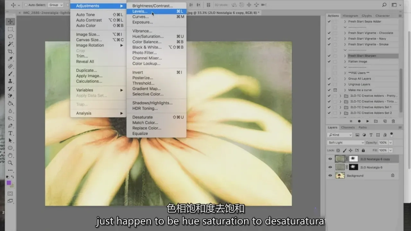Select the Move tool in the toolbar
The width and height of the screenshot is (411, 231).
pos(11,22)
